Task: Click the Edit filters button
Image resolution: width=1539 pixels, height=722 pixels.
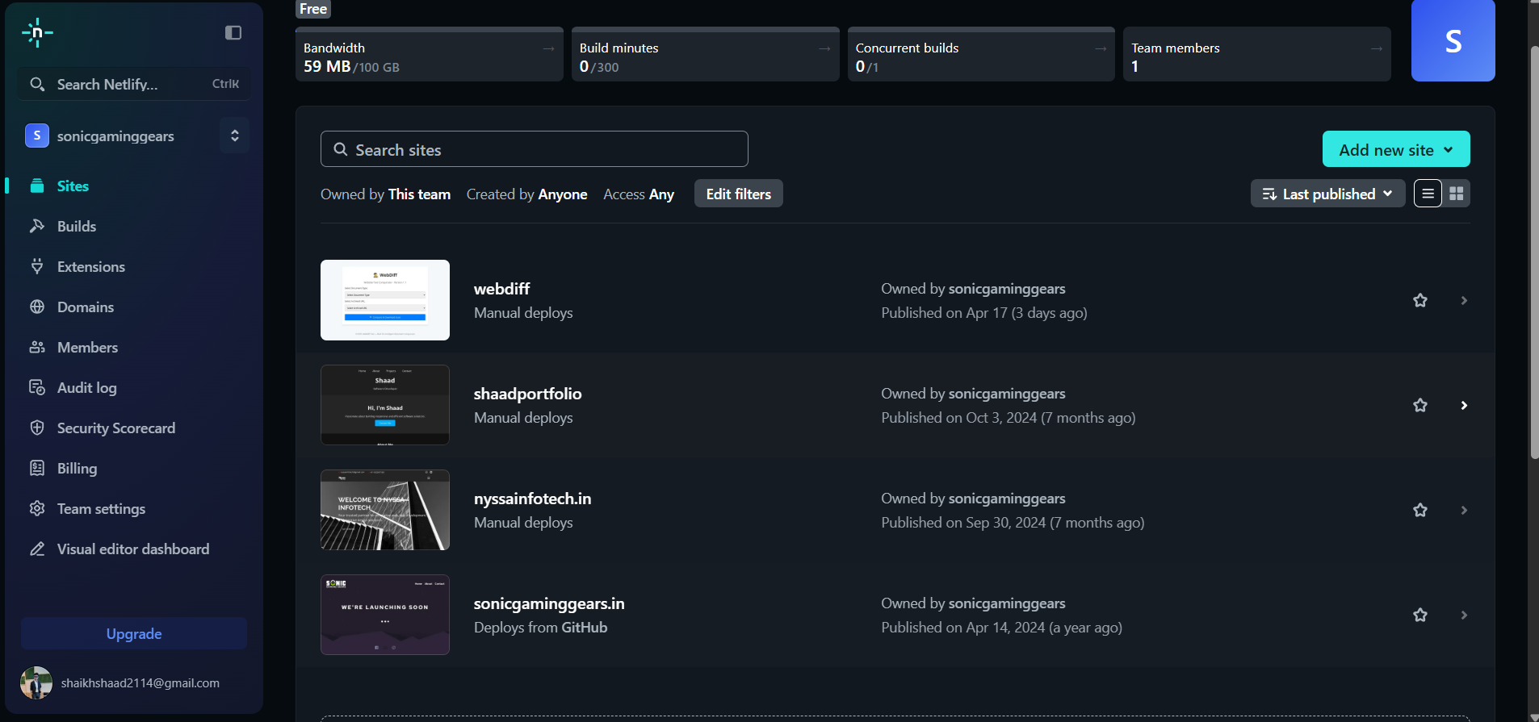Action: (739, 194)
